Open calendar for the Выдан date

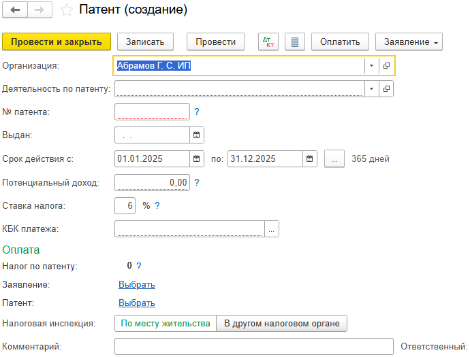click(197, 135)
